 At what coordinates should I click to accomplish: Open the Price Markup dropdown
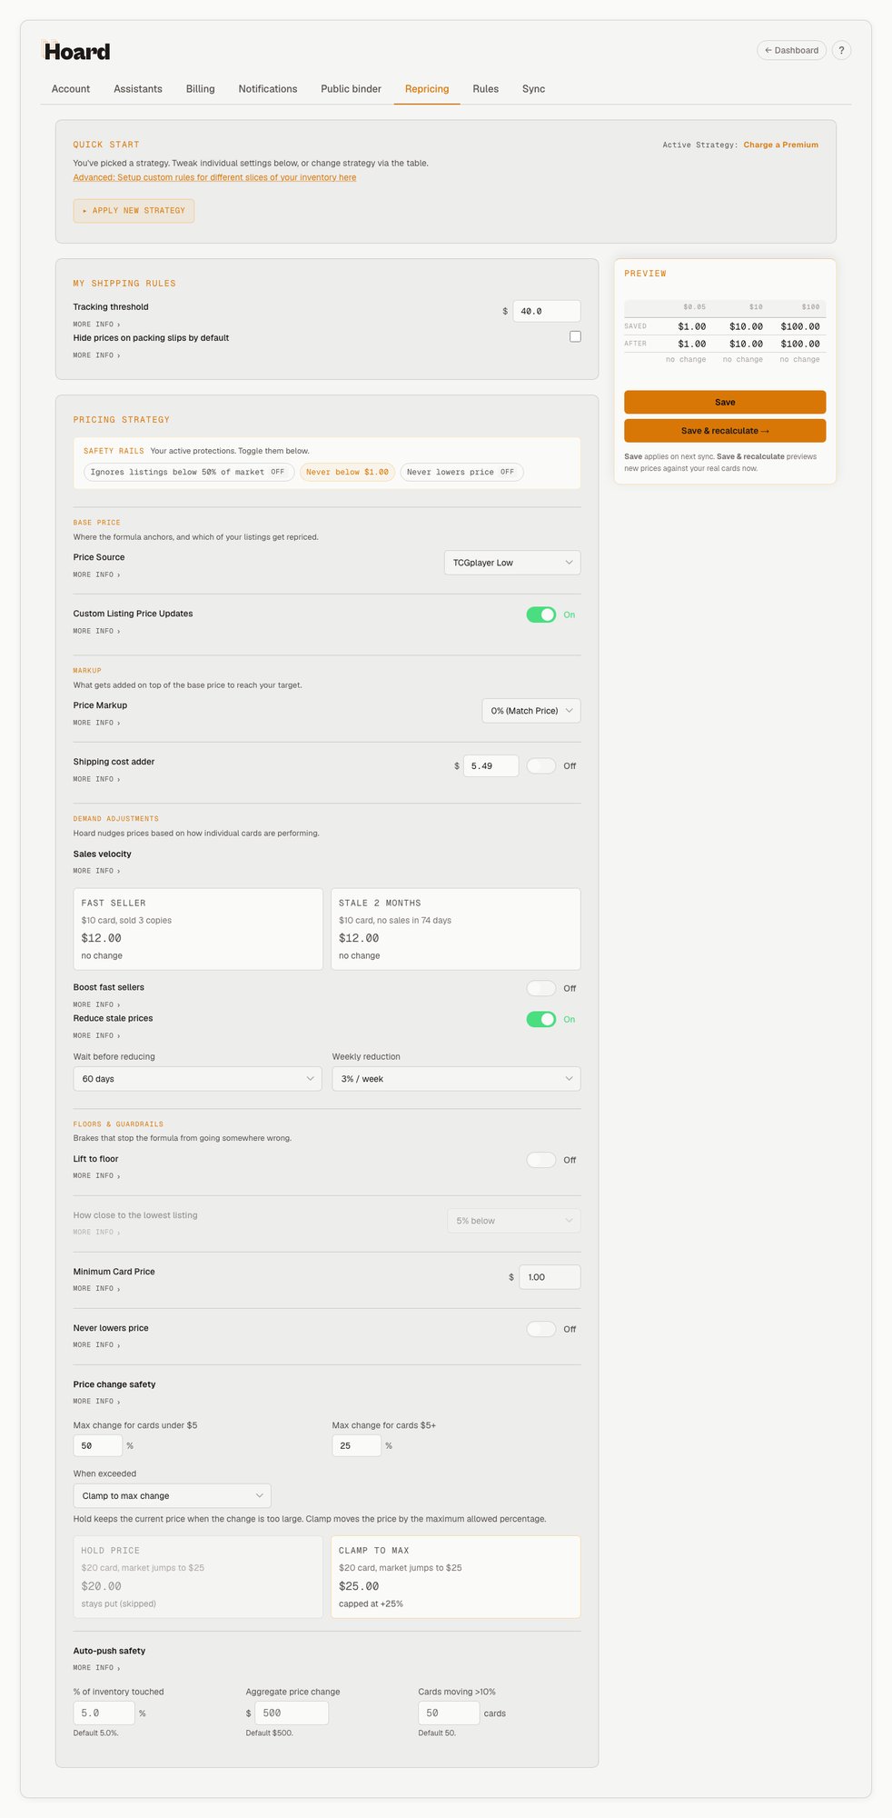click(531, 711)
